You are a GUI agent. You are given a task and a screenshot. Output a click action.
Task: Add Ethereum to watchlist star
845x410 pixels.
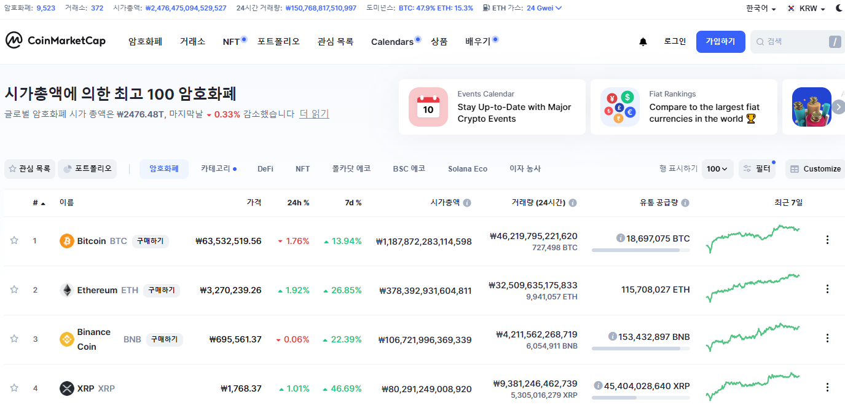pyautogui.click(x=14, y=290)
